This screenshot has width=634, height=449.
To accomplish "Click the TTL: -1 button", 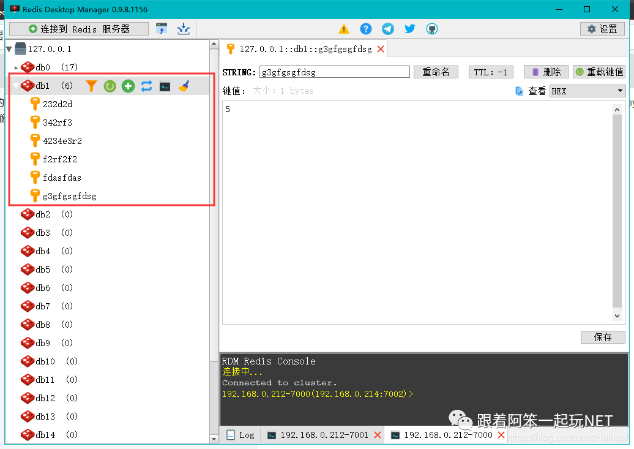I will coord(491,72).
